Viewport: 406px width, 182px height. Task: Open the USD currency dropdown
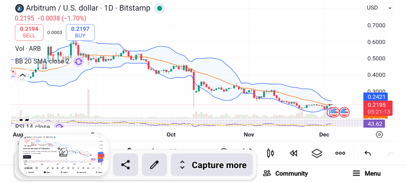pyautogui.click(x=379, y=8)
